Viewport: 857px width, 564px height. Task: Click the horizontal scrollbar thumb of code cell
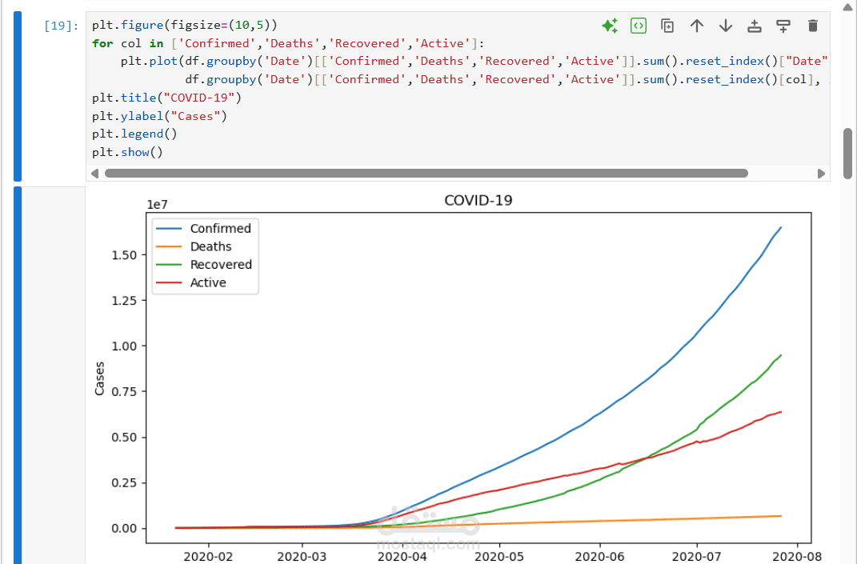tap(426, 174)
